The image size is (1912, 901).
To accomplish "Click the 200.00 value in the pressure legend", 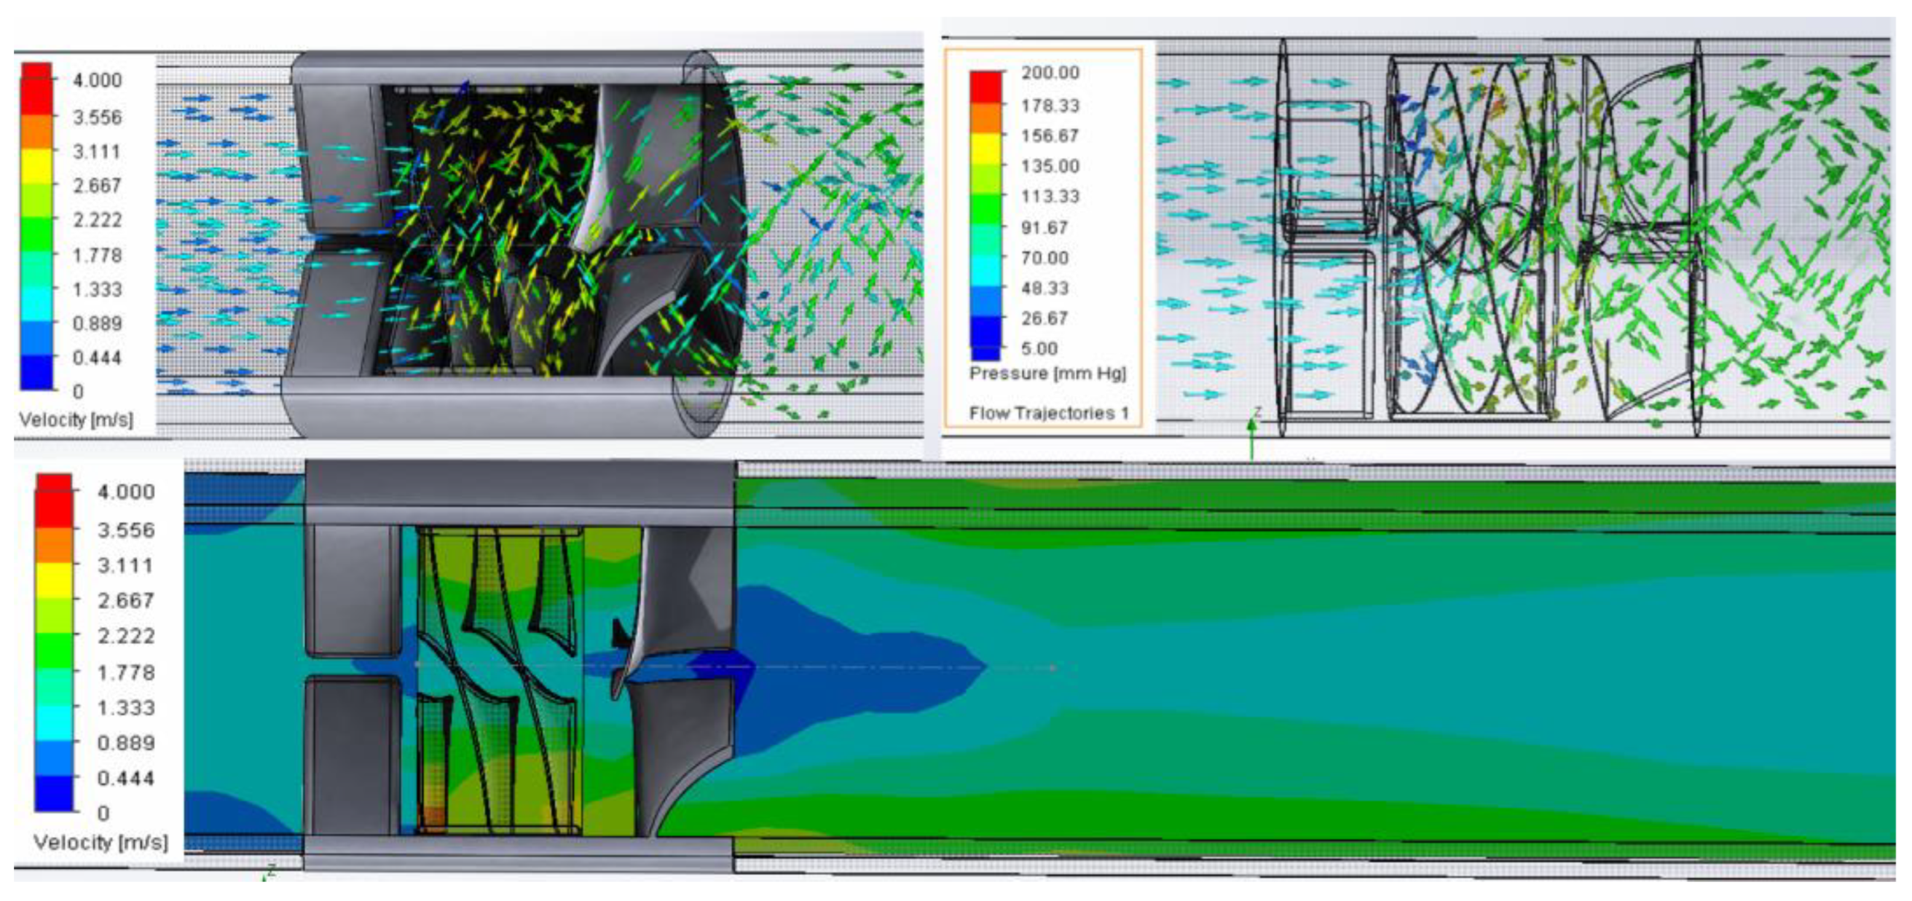I will 1050,73.
